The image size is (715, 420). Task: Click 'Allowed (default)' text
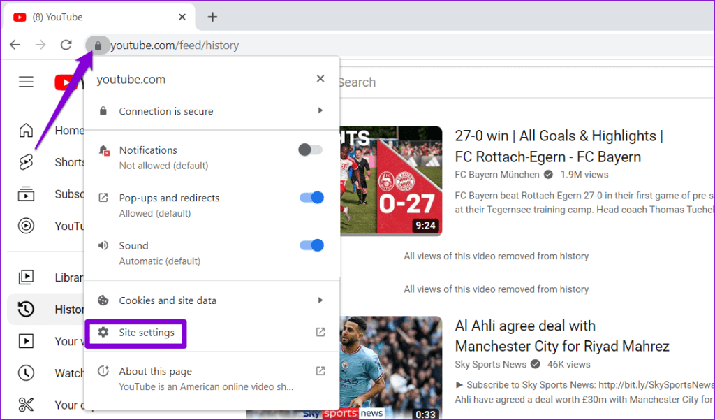coord(155,213)
